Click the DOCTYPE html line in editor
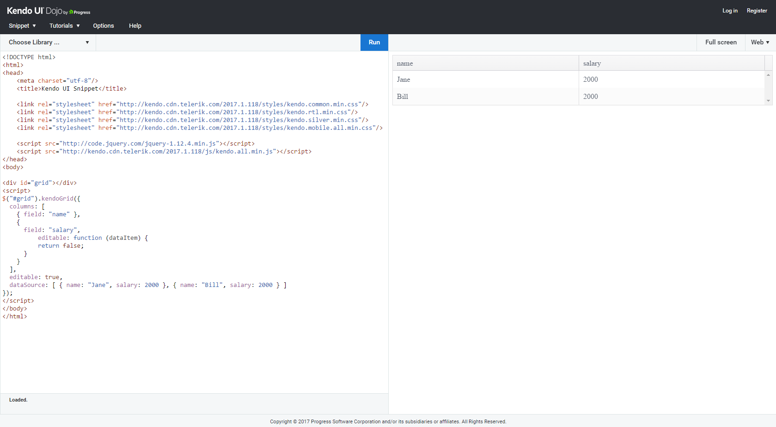 pos(29,57)
